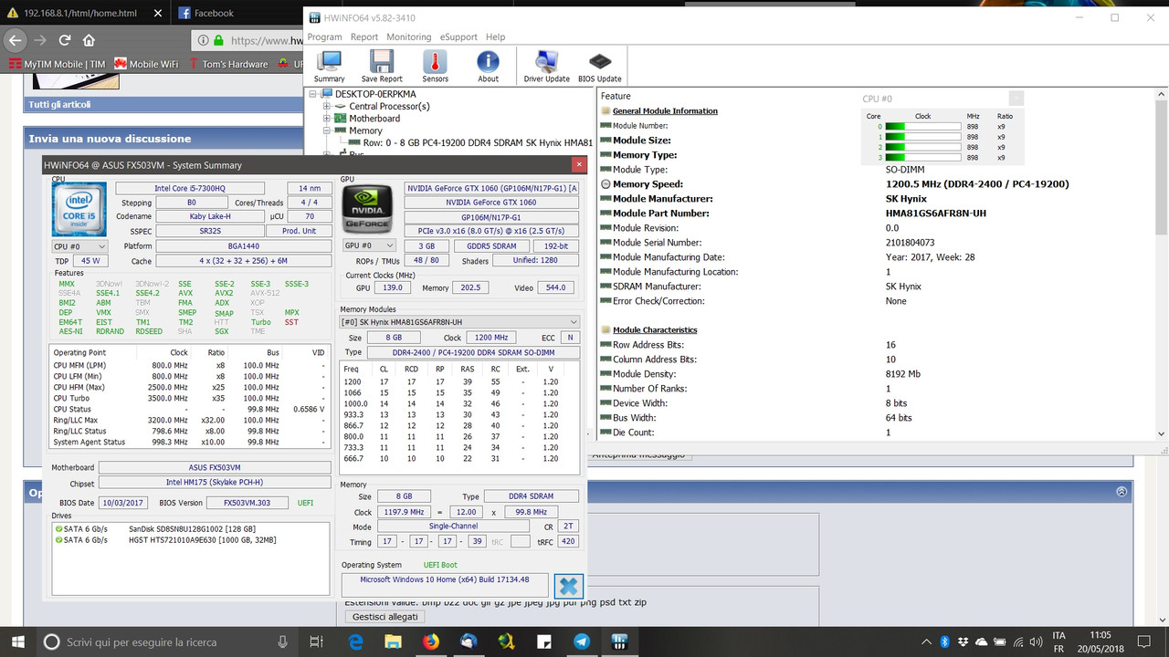This screenshot has height=657, width=1169.
Task: Open the GPU #0 selector dropdown
Action: pos(368,245)
